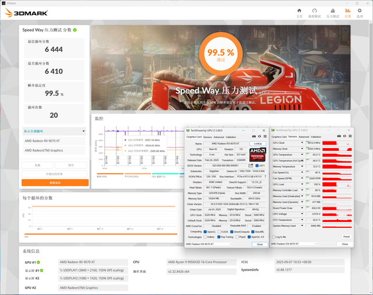
Task: Click the green checkmark beside Speed Way title
Action: [x=75, y=30]
